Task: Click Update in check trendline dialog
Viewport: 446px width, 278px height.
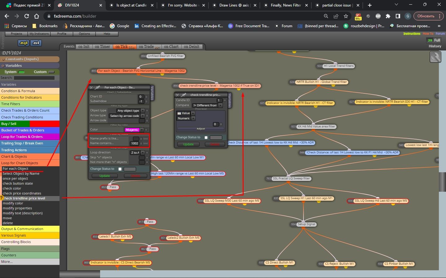Action: click(x=188, y=144)
